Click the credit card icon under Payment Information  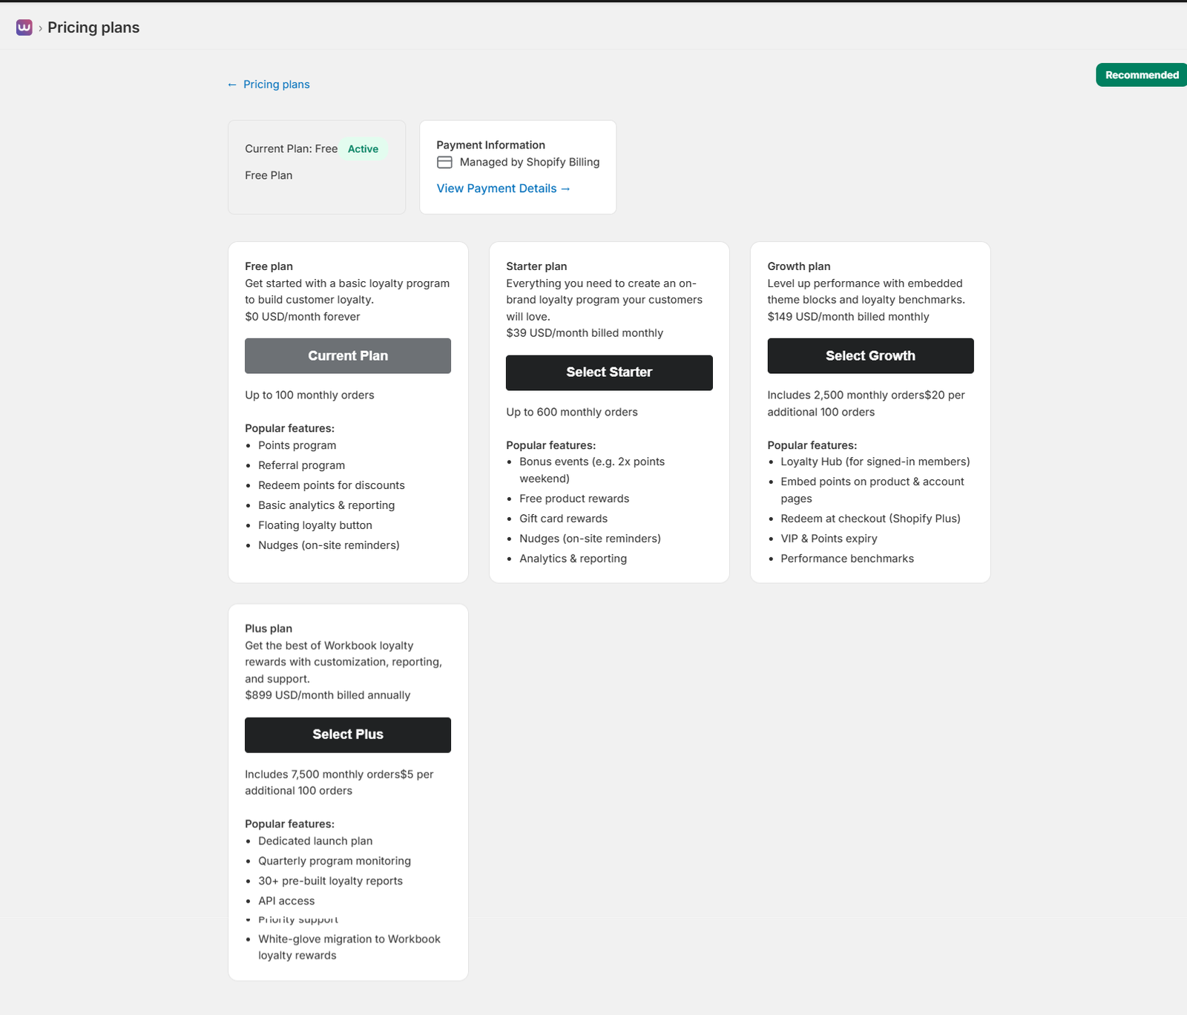444,162
